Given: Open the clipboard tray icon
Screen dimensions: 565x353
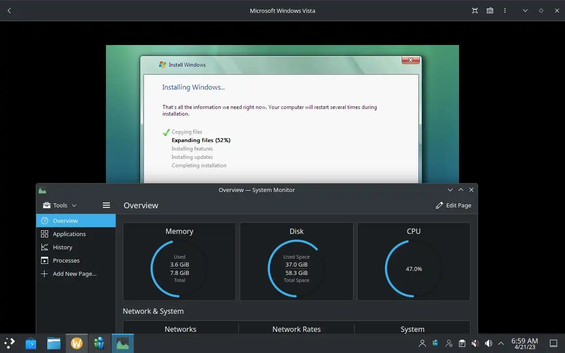Looking at the screenshot, I should click(x=462, y=343).
